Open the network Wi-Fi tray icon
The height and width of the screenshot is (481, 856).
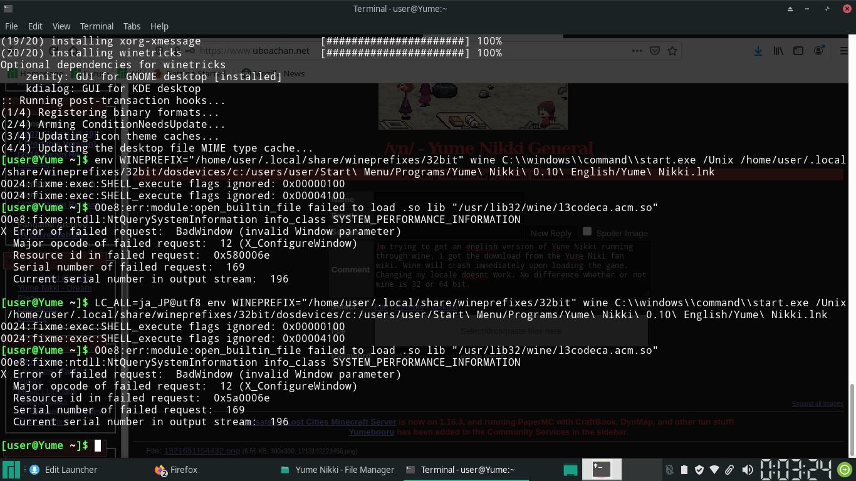click(714, 470)
